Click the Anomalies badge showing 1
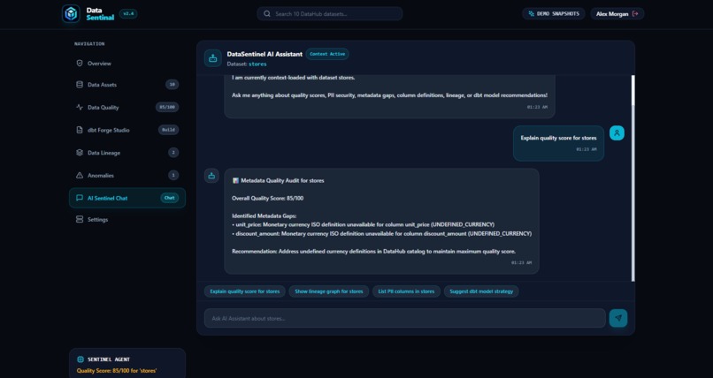The height and width of the screenshot is (378, 713). pos(173,175)
